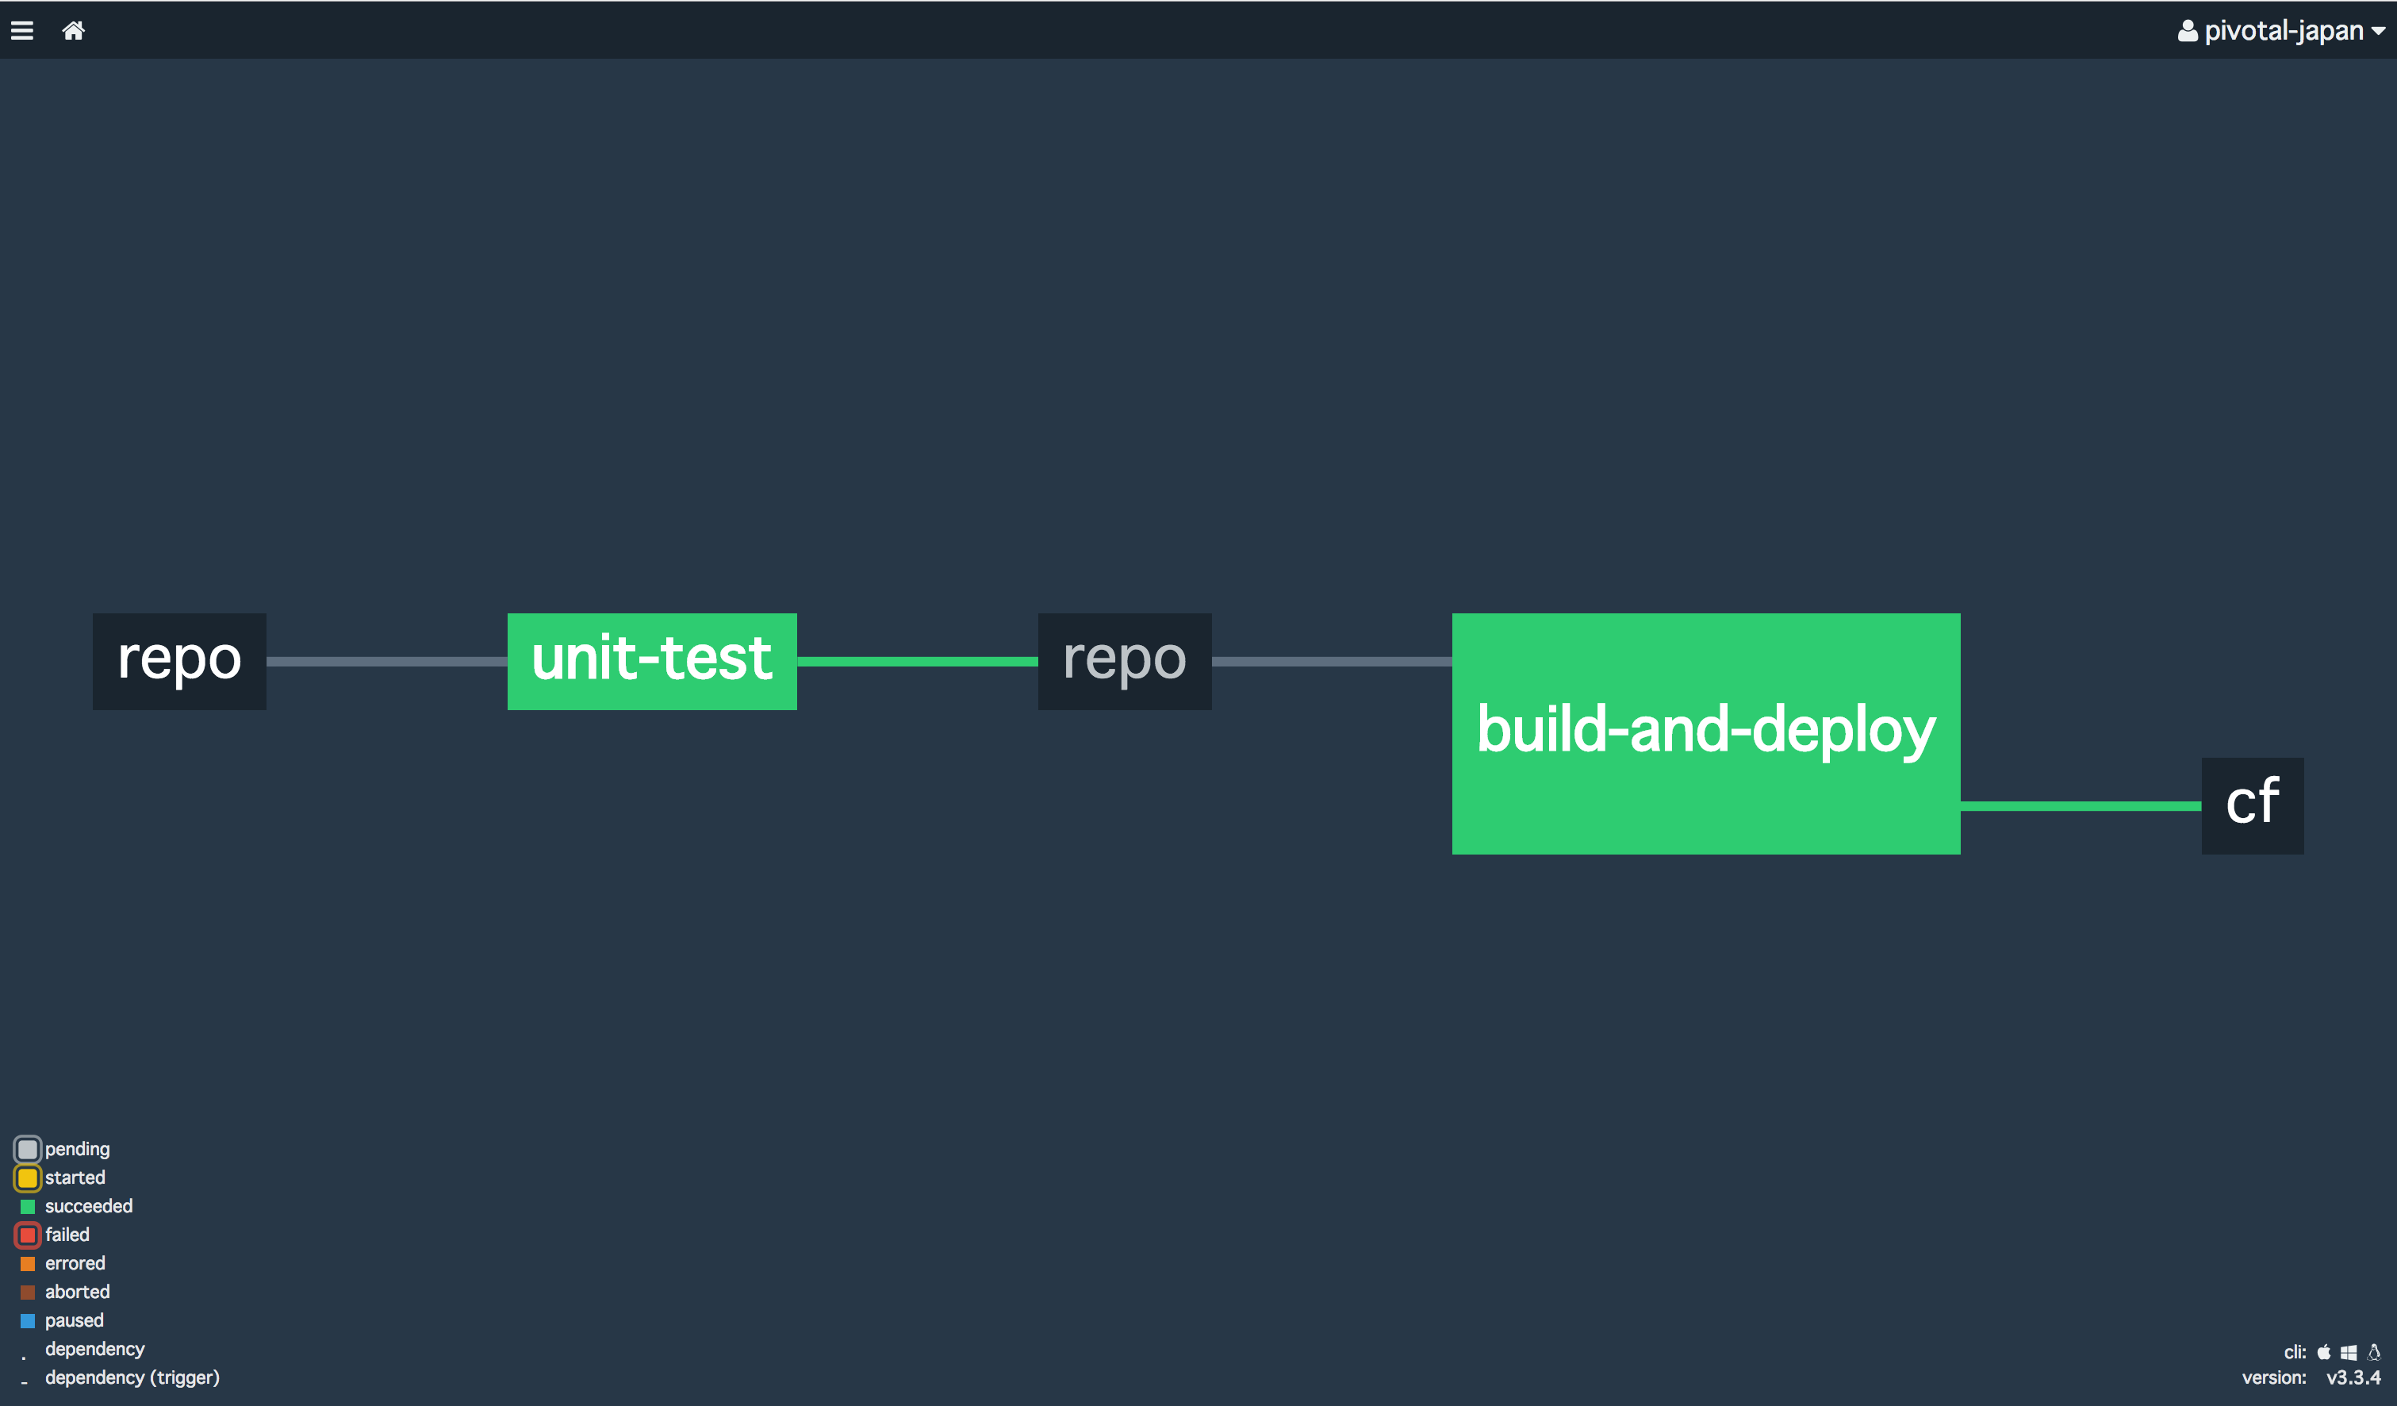The image size is (2397, 1406).
Task: Open the cf resource node
Action: pyautogui.click(x=2252, y=805)
